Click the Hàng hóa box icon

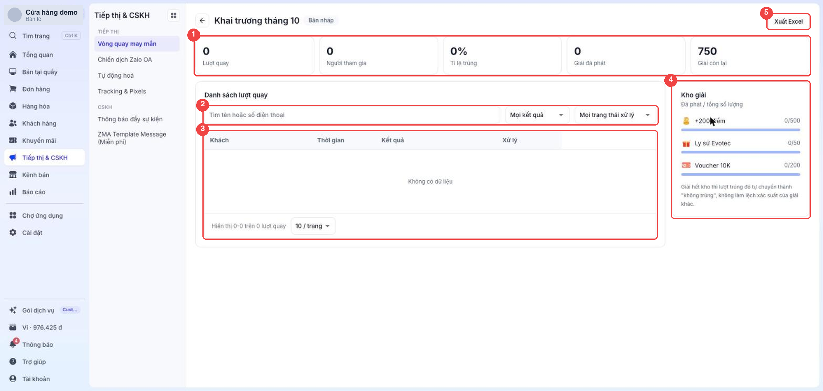[13, 106]
